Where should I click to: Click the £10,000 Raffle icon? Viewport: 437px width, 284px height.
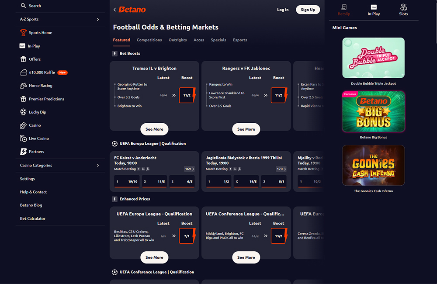24,73
